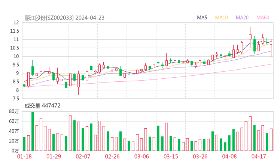The image size is (277, 165).
Task: Click the 02-26 date axis label
Action: 112,156
